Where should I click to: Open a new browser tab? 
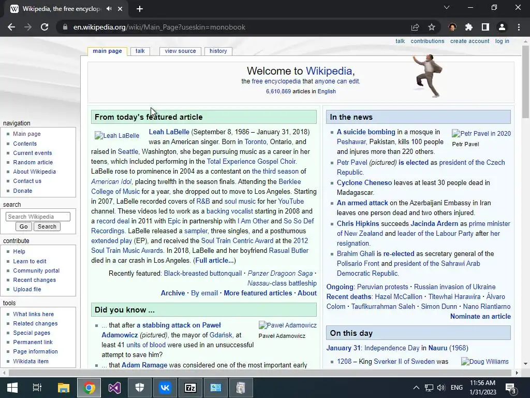[x=140, y=9]
